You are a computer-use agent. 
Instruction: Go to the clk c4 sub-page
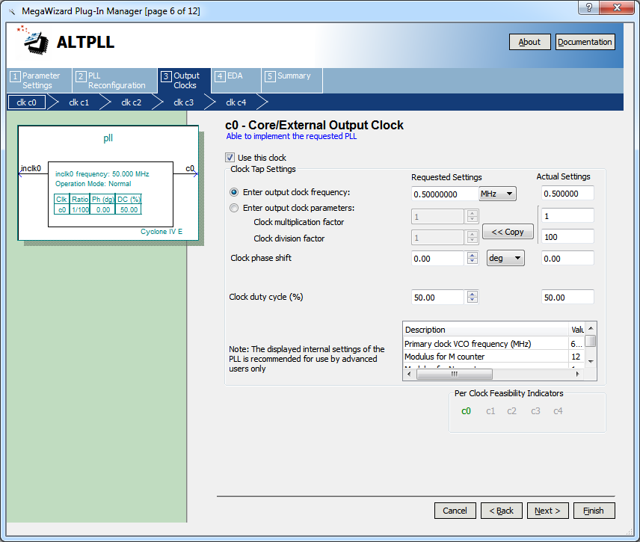(x=236, y=102)
